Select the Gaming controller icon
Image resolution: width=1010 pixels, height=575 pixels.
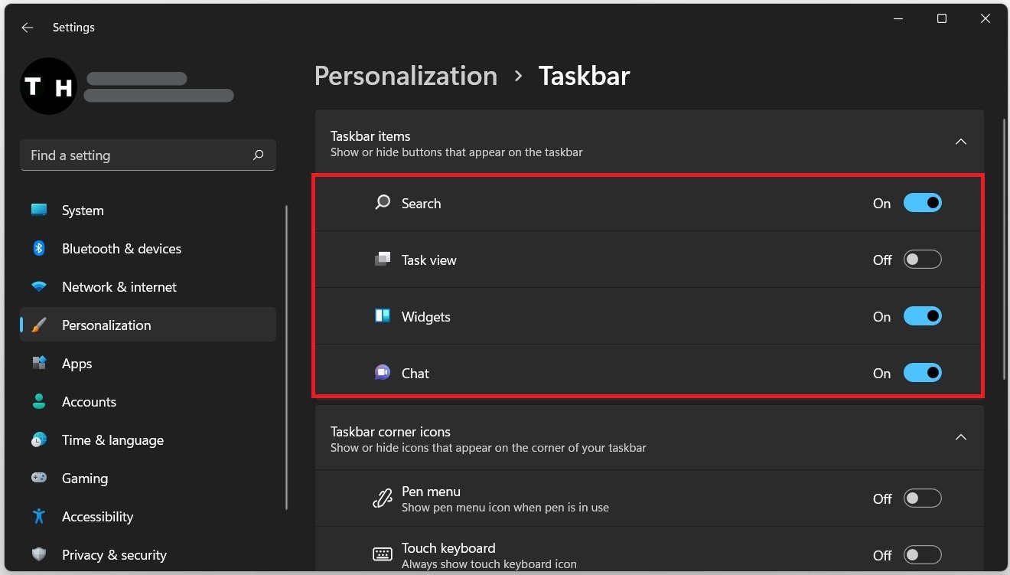pos(39,479)
